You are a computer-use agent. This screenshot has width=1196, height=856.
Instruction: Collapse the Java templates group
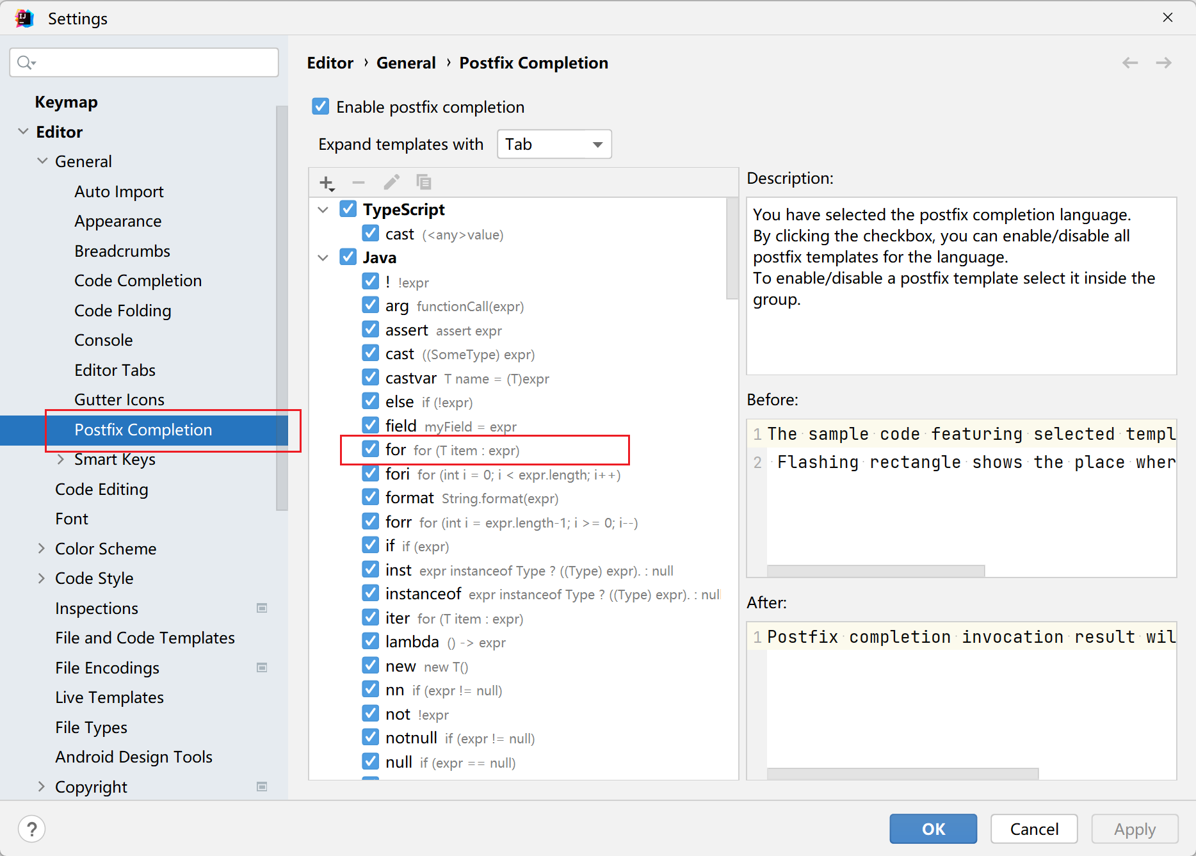click(x=323, y=257)
